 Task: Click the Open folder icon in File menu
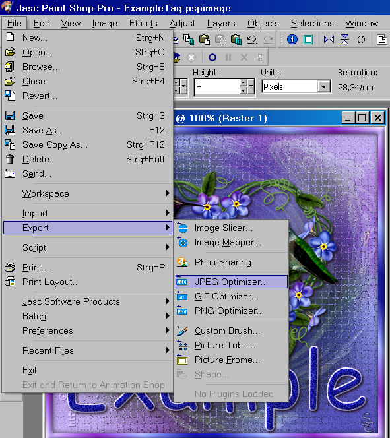pyautogui.click(x=10, y=52)
